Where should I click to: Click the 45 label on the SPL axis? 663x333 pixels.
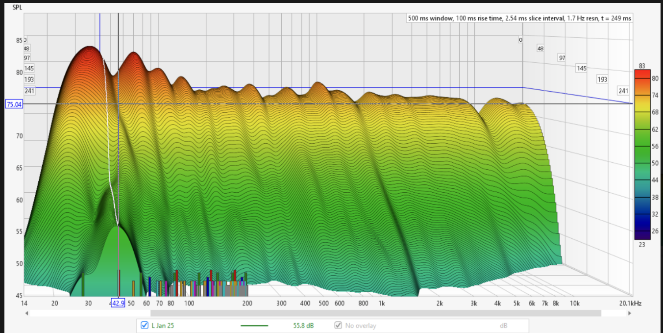point(20,295)
